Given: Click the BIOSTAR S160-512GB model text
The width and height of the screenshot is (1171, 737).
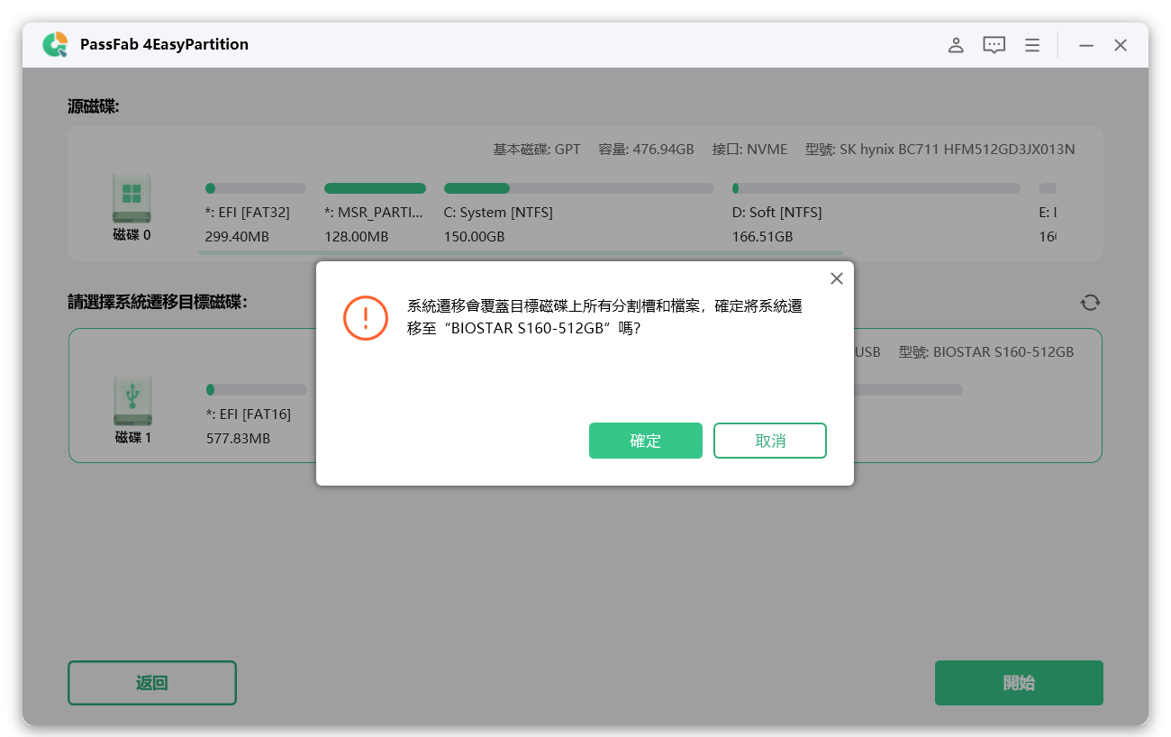Looking at the screenshot, I should tap(986, 352).
